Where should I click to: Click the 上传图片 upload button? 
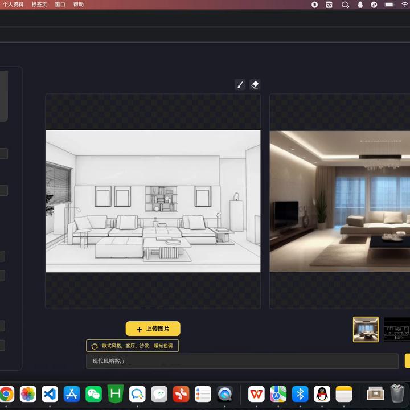tap(153, 329)
